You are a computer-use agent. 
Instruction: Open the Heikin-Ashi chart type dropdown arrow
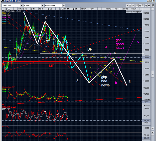point(64,5)
